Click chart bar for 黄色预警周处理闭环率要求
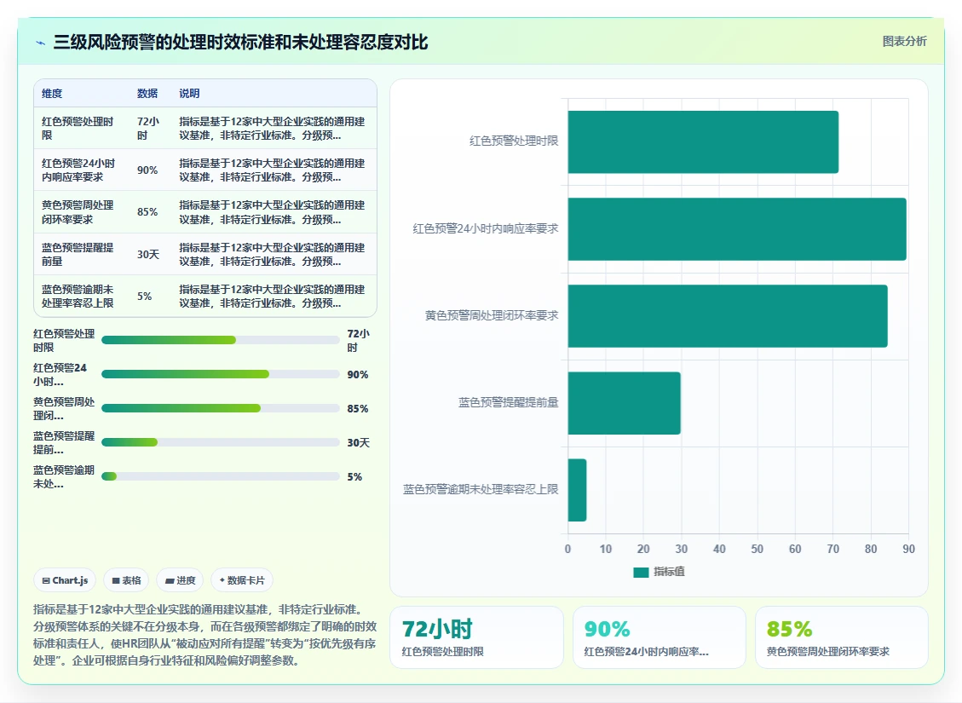This screenshot has width=962, height=703. coord(728,316)
